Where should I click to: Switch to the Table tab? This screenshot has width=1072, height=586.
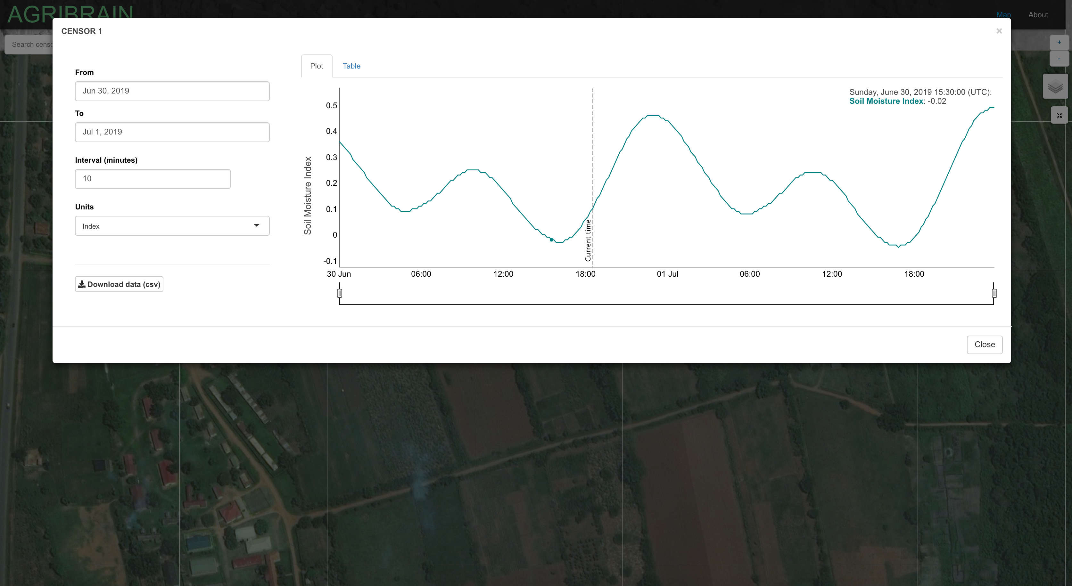351,66
